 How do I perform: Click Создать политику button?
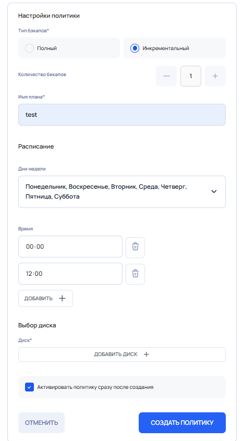[182, 423]
